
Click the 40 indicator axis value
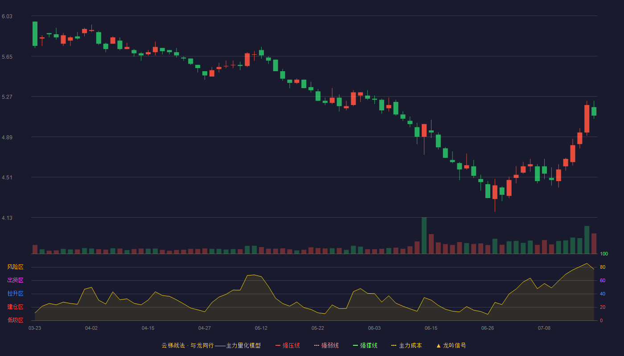603,294
